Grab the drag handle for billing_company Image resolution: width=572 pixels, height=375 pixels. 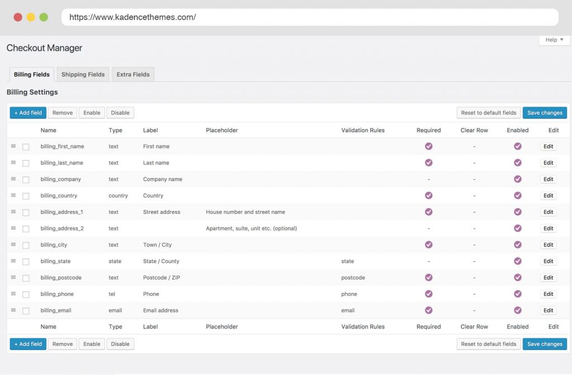13,179
